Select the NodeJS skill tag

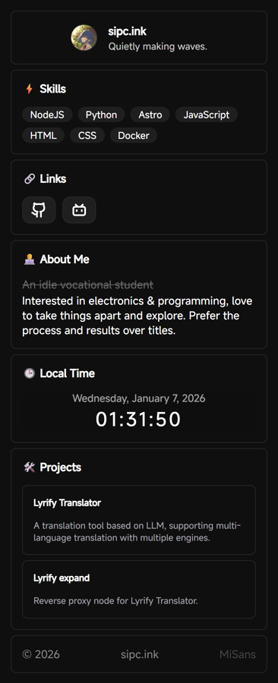(x=47, y=115)
